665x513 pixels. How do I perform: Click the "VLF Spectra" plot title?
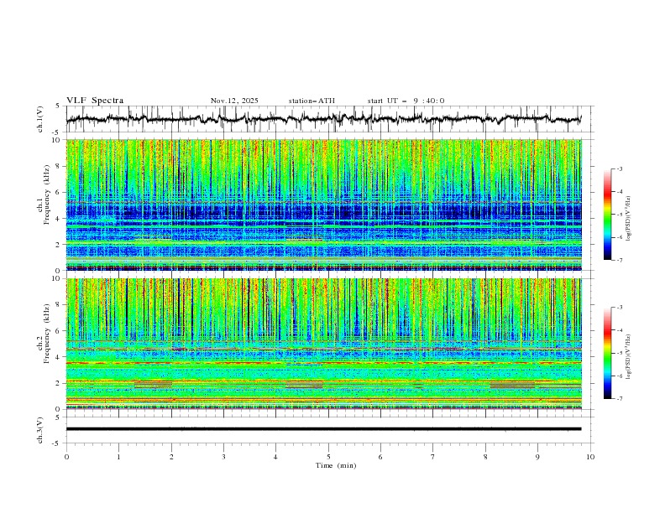(95, 101)
